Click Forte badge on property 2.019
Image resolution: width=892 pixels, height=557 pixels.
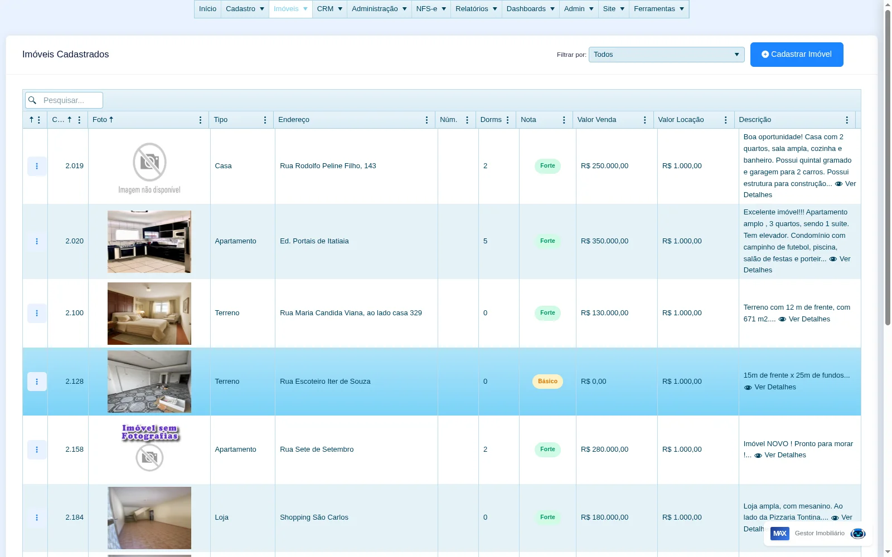[x=547, y=166]
